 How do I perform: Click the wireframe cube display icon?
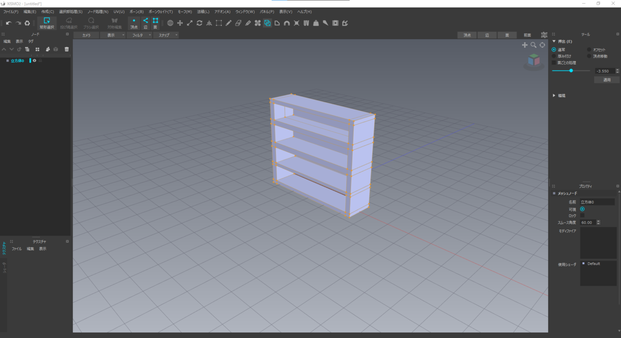point(544,35)
